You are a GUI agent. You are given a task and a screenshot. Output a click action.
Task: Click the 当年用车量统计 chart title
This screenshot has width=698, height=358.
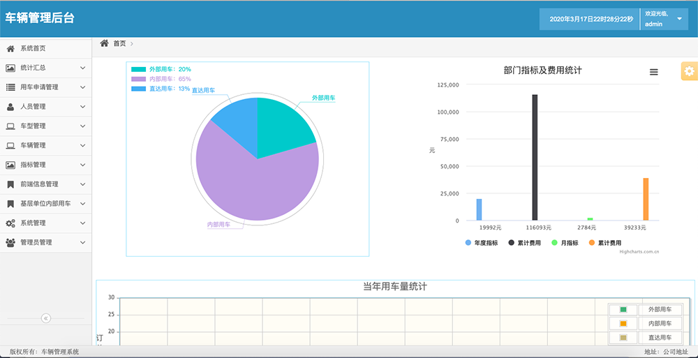395,287
